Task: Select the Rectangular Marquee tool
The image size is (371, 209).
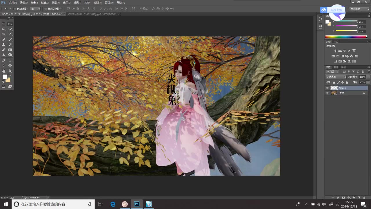Action: 4,24
